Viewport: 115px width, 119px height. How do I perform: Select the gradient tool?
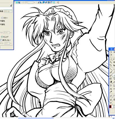tap(111, 82)
